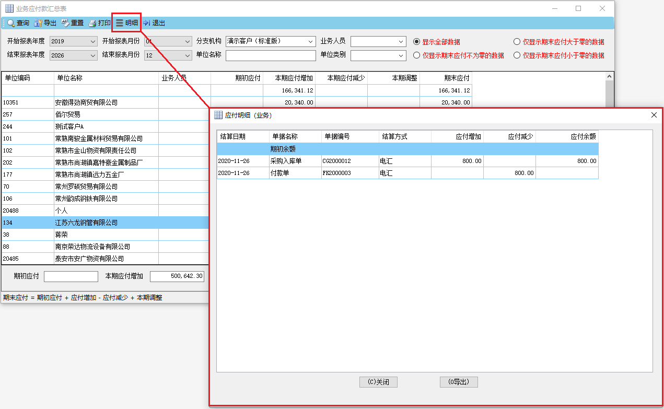Select row 常熟南骏金属材料贸易有限公司
The image size is (664, 409).
[105, 138]
